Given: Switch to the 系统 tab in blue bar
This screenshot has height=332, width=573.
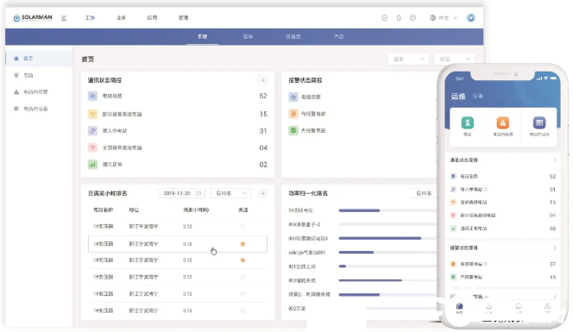Looking at the screenshot, I should [x=203, y=36].
